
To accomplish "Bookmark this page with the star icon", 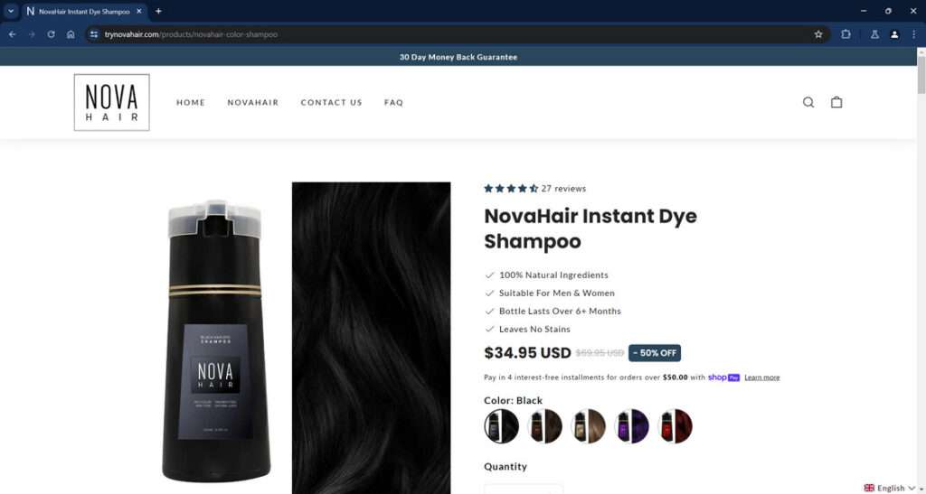I will 817,34.
